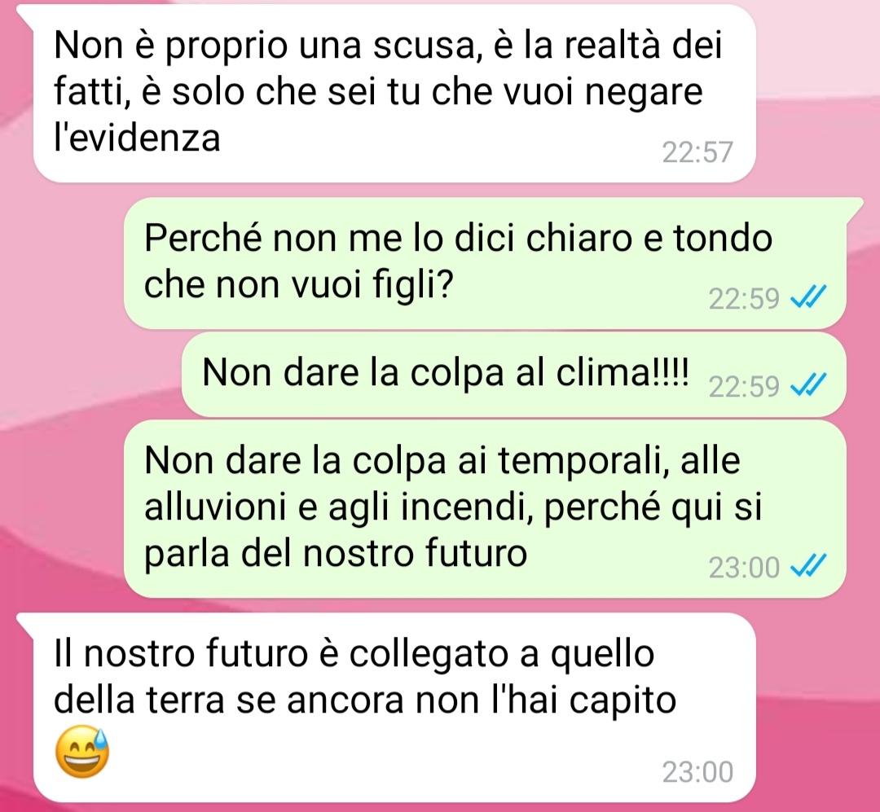Select message 'Perché non me lo dici chiaro e tondo'
880x812 pixels.
485,262
